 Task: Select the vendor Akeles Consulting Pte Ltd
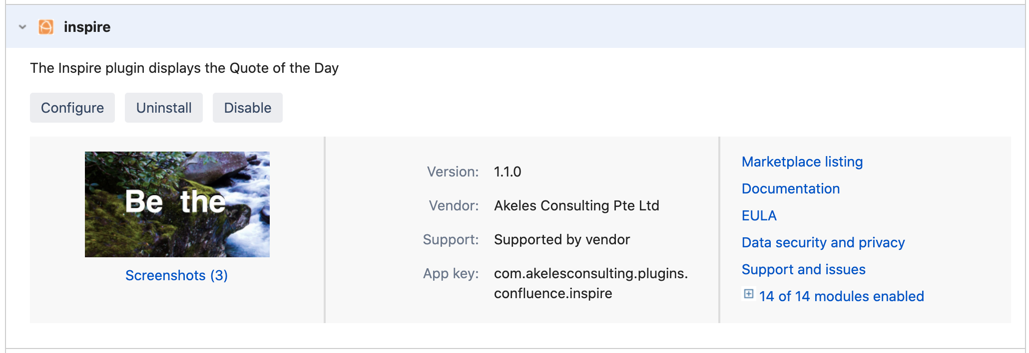(x=576, y=205)
